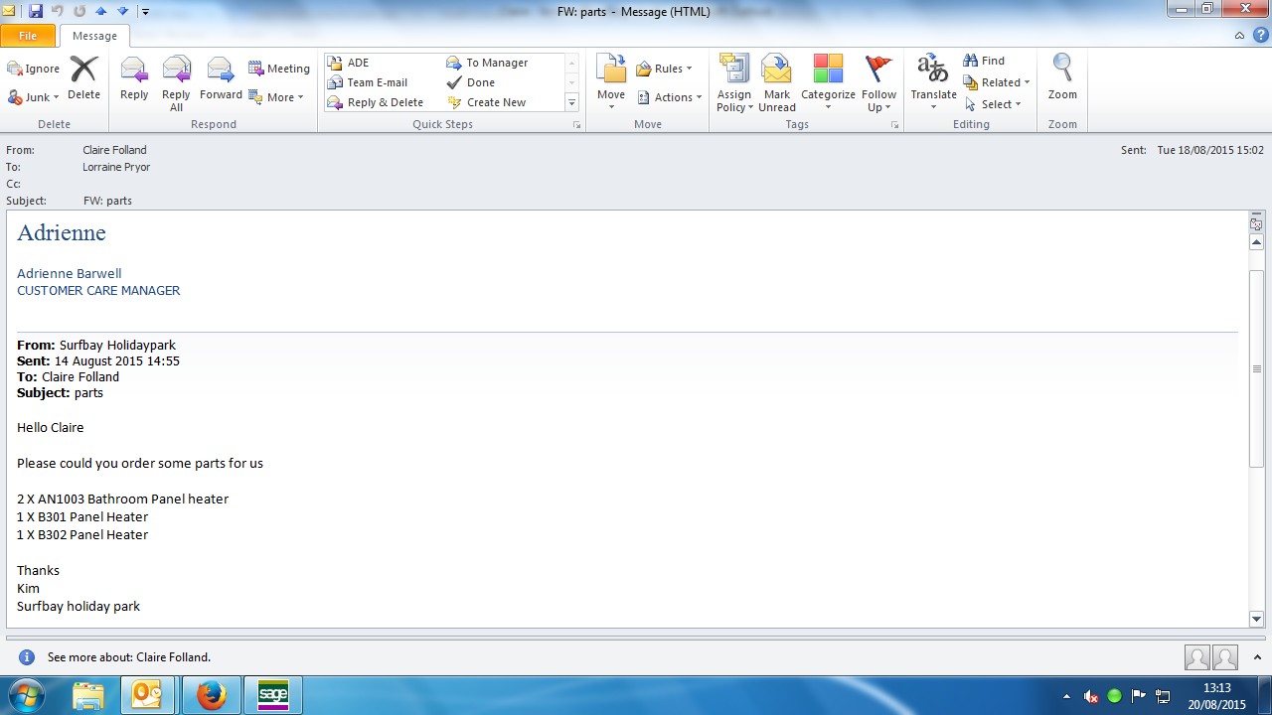
Task: Minimize the ribbon with the caret
Action: coord(1239,36)
